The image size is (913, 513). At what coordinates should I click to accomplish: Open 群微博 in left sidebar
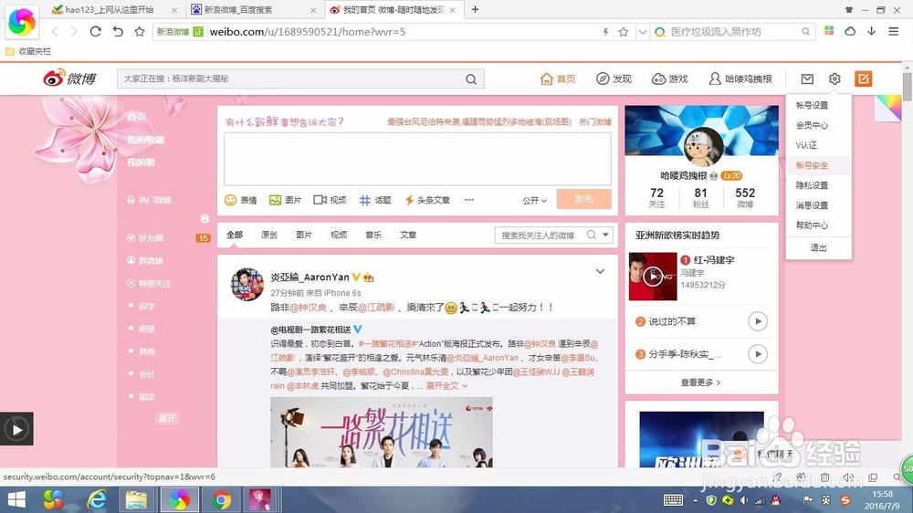(x=145, y=261)
